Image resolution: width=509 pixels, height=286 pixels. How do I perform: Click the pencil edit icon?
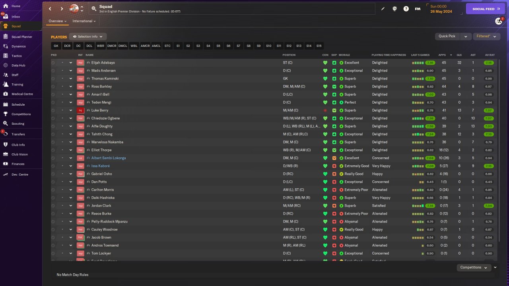click(383, 9)
